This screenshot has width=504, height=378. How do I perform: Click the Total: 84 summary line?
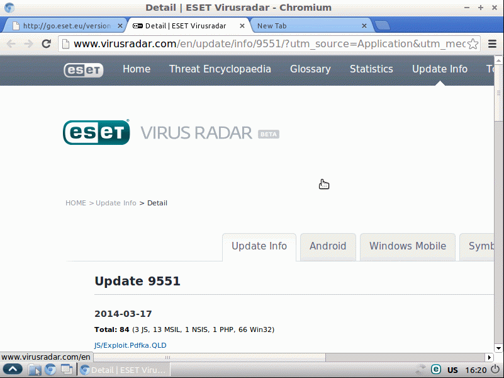click(184, 329)
